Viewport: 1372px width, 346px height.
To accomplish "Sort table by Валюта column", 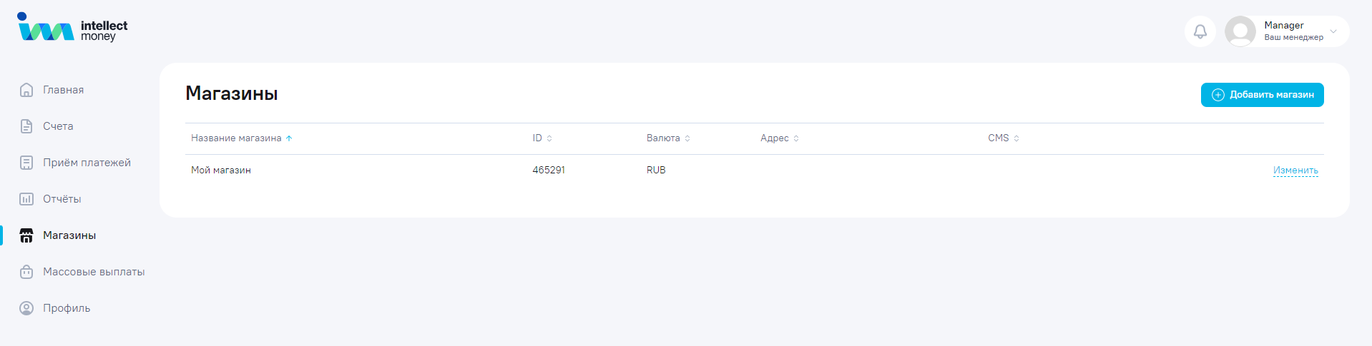I will pyautogui.click(x=668, y=138).
